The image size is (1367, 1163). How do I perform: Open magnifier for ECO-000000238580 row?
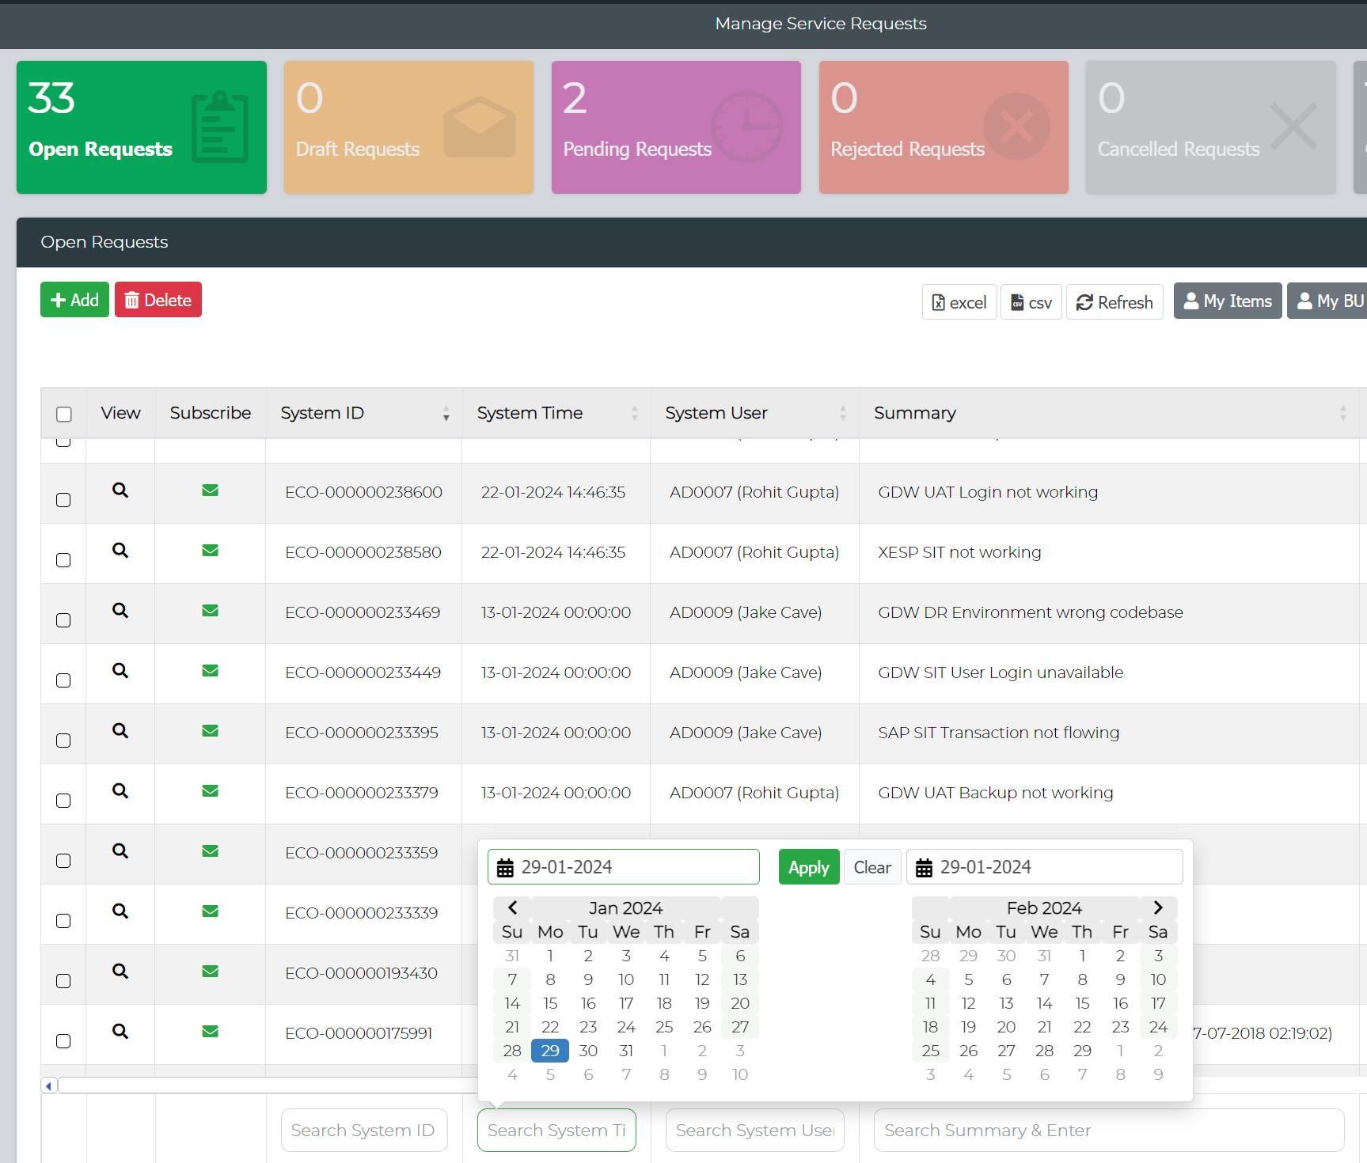120,551
